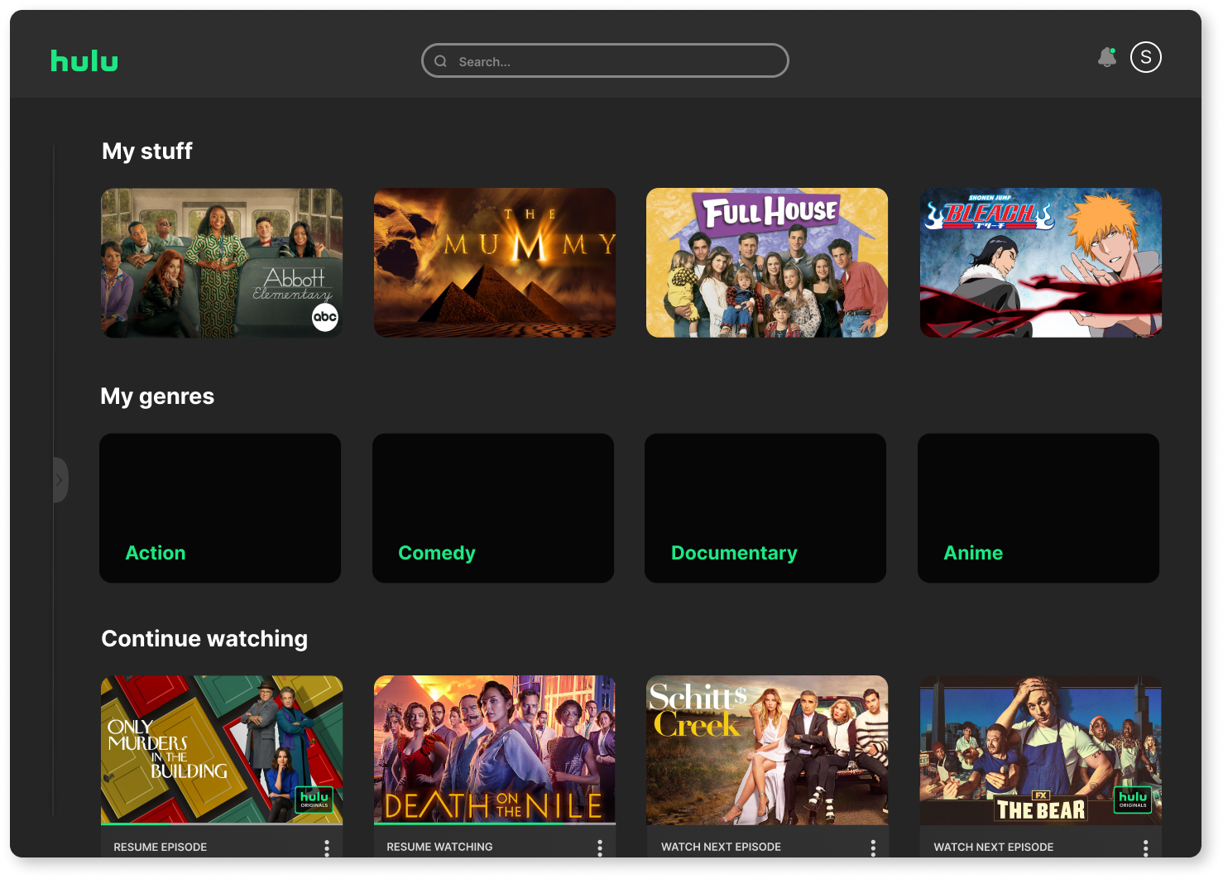
Task: Click the search magnifier icon
Action: click(x=441, y=61)
